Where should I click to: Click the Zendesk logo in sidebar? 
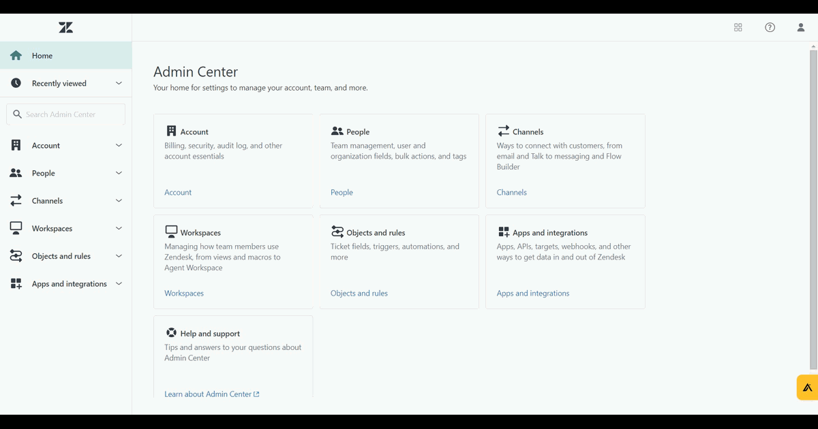coord(65,28)
